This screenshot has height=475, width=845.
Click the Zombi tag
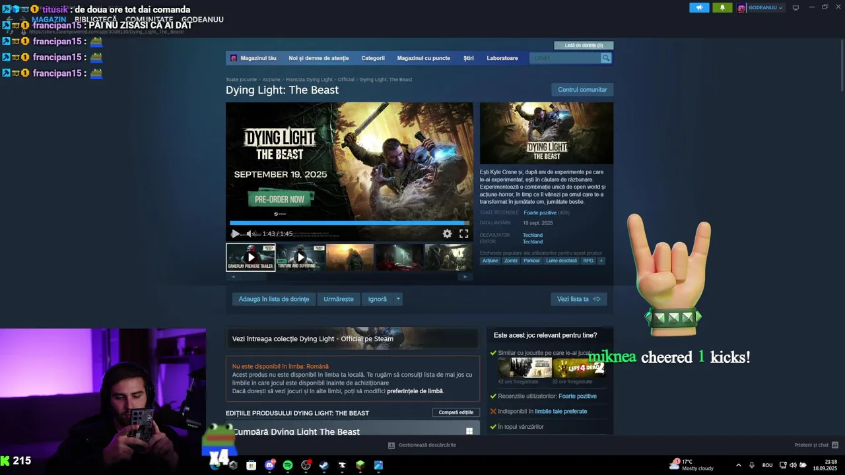click(x=511, y=261)
